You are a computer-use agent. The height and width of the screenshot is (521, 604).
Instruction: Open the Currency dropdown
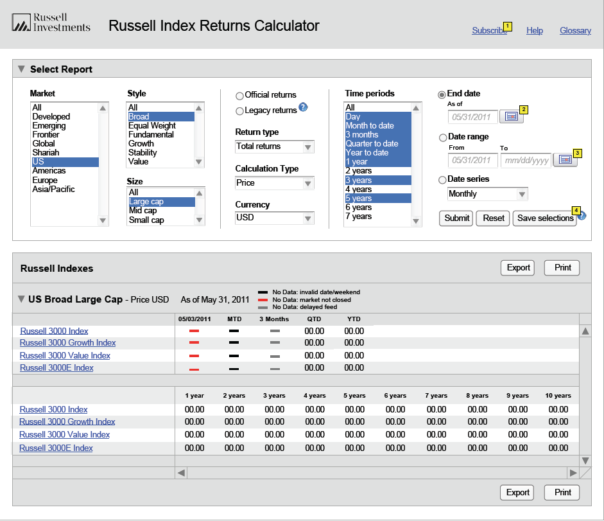275,218
